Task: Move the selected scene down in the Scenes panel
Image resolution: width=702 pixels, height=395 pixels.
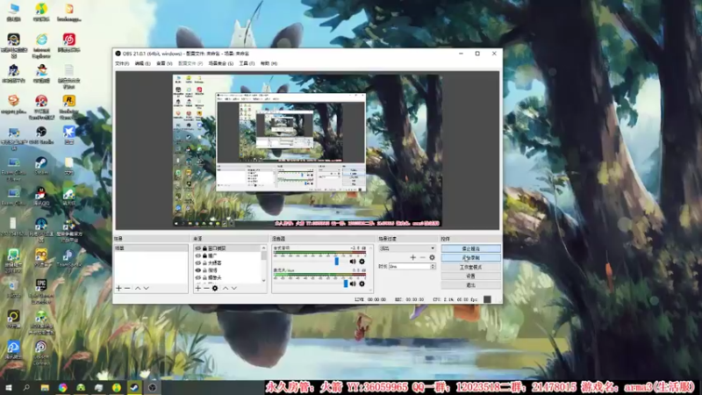Action: [147, 288]
